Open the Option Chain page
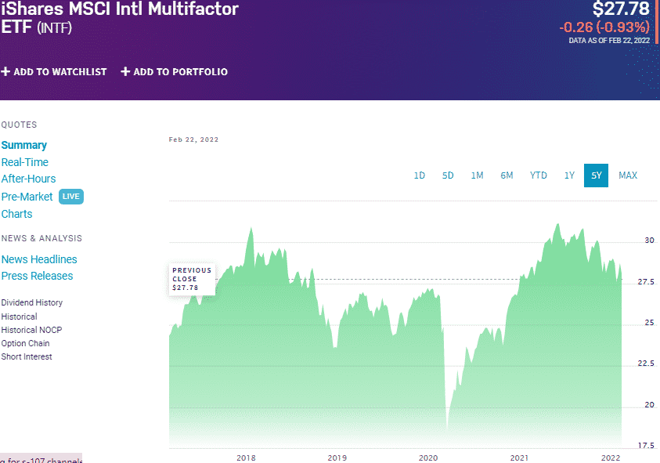 25,343
